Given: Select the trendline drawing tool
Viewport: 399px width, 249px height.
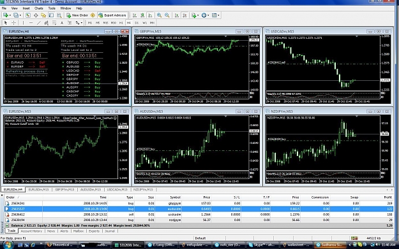Looking at the screenshot, I should pos(39,23).
